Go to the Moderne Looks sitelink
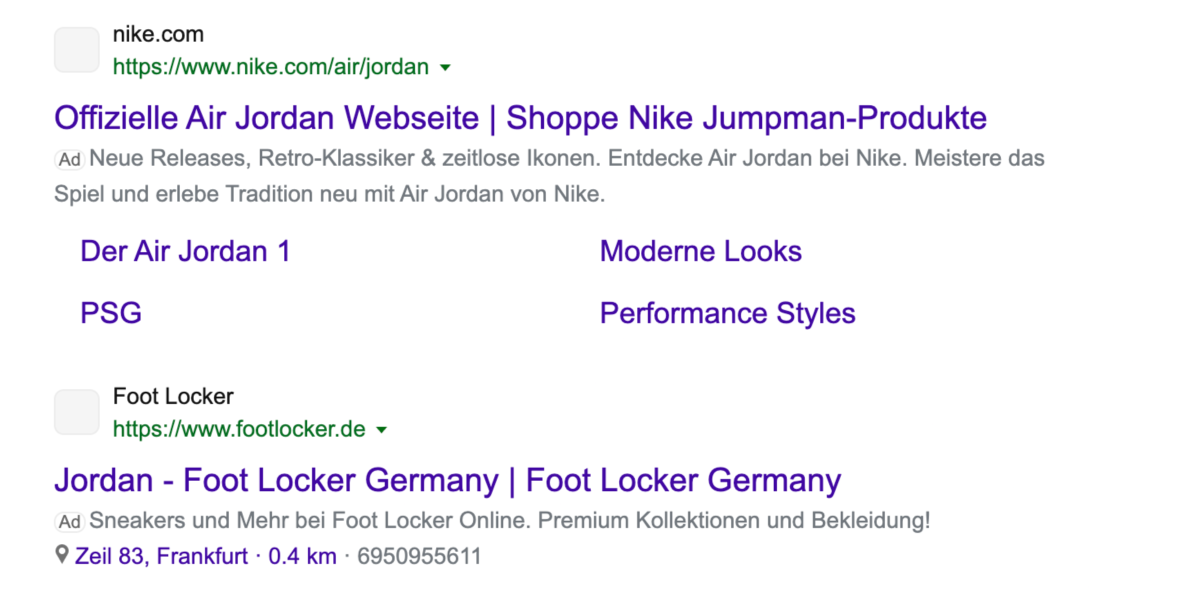This screenshot has height=599, width=1183. [700, 251]
